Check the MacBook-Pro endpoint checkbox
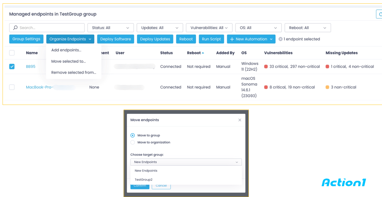The height and width of the screenshot is (197, 382). (x=12, y=87)
